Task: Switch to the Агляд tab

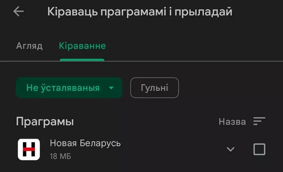Action: tap(29, 46)
